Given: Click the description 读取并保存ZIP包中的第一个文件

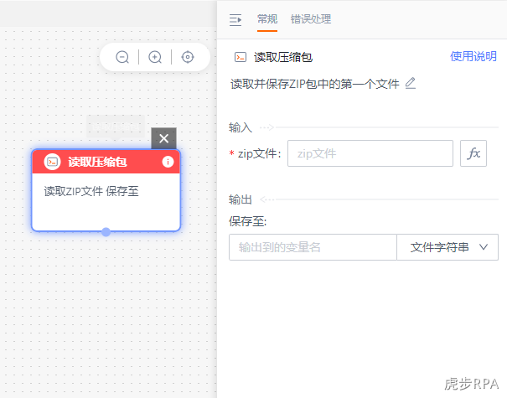Looking at the screenshot, I should [314, 84].
